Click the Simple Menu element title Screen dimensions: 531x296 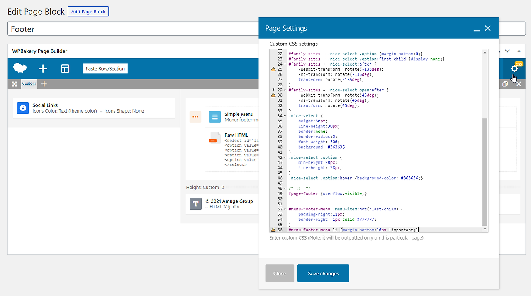point(239,114)
